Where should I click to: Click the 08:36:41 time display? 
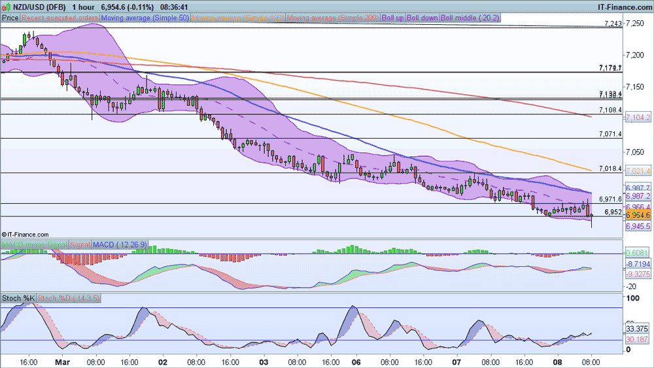[x=174, y=7]
